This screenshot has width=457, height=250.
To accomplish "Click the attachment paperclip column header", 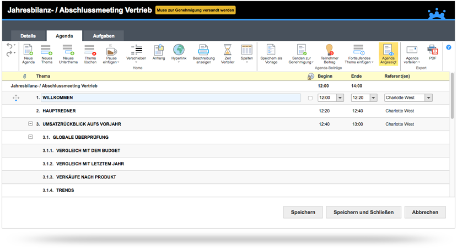I will click(24, 76).
